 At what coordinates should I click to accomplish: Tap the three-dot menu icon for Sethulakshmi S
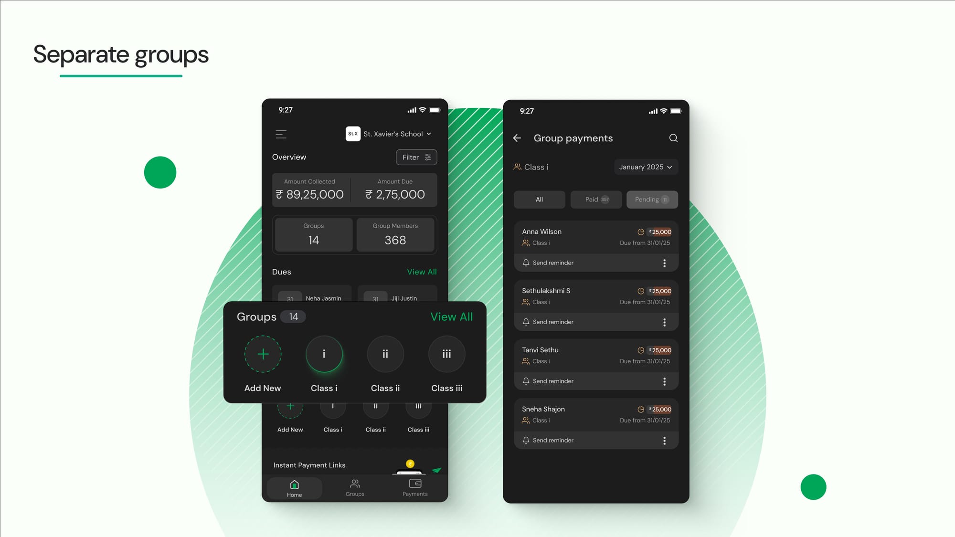coord(664,322)
